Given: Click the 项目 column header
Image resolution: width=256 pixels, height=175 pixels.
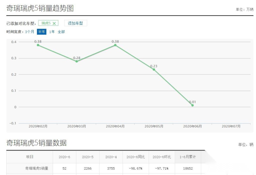Looking at the screenshot, I should [x=29, y=157].
